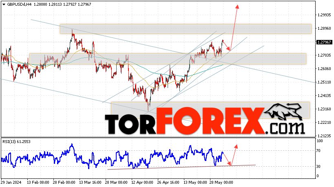Viewport: 334px width, 187px height.
Task: Click the RSI 70 level label
Action: (x=318, y=151)
